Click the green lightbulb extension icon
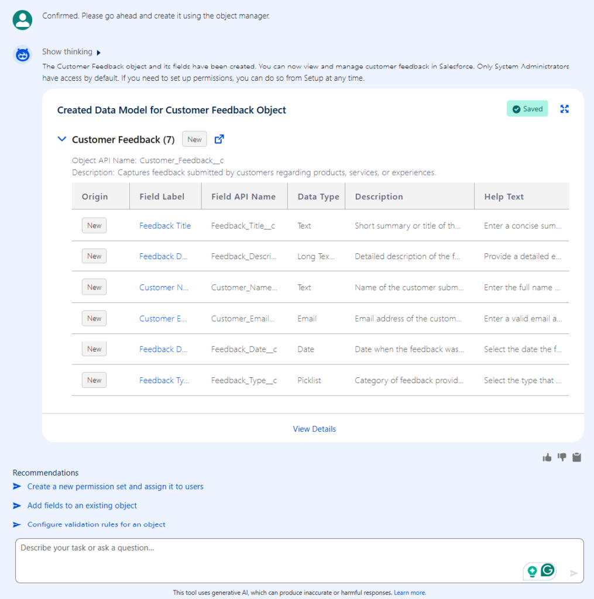 (x=532, y=571)
